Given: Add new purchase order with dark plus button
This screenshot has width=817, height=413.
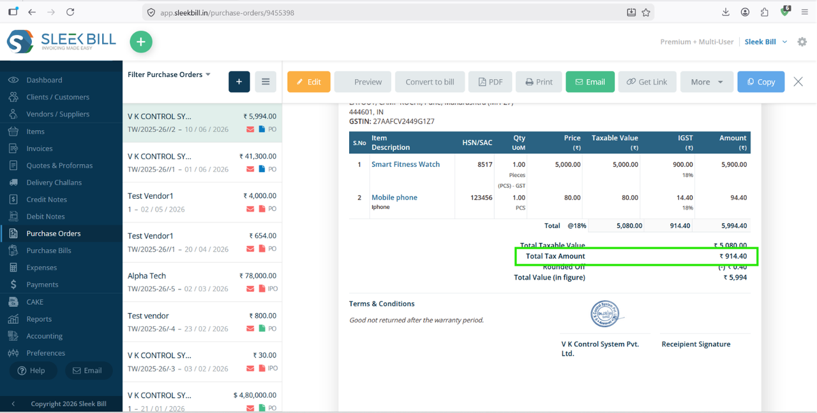Looking at the screenshot, I should [239, 82].
